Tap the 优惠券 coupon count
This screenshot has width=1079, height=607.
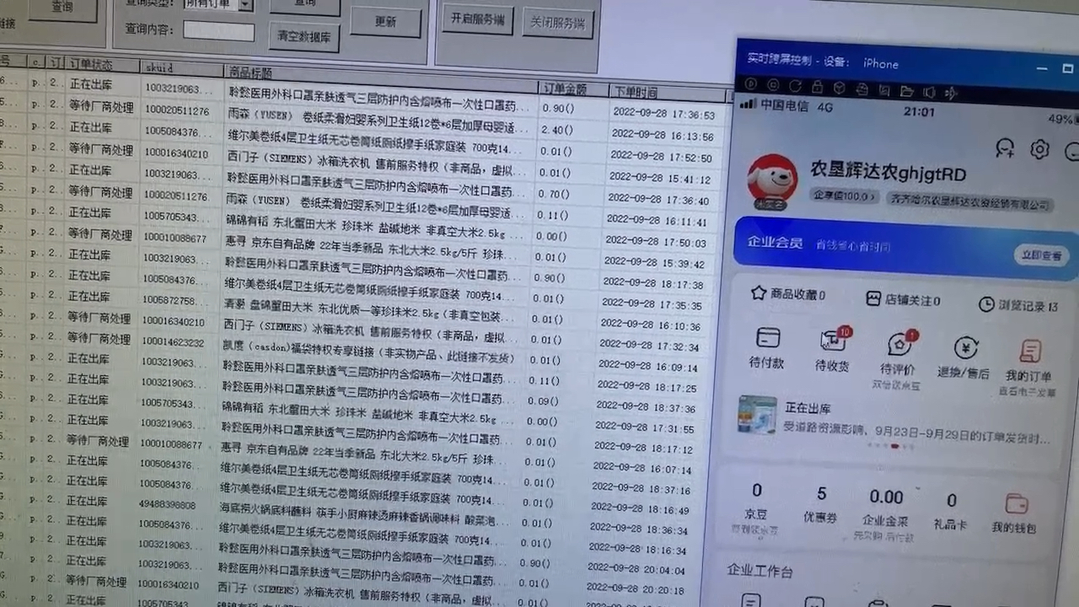(x=821, y=505)
